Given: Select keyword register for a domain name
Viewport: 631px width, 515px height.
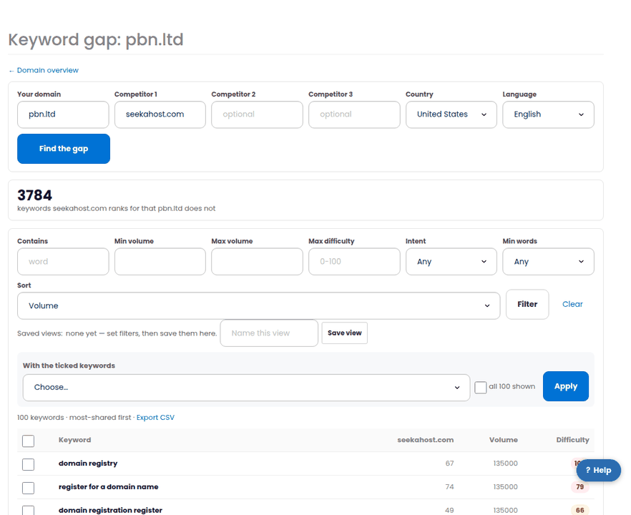Looking at the screenshot, I should tap(109, 487).
